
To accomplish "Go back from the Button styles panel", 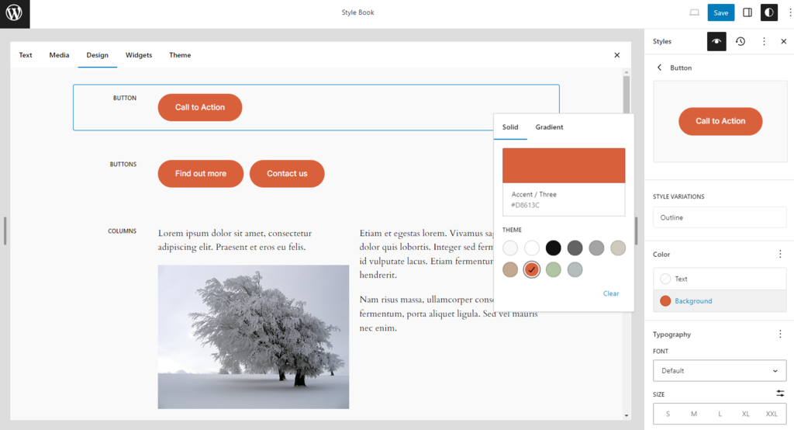I will [x=660, y=68].
